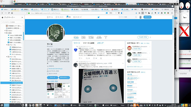
Task: Click the volume icon in system tray
Action: coord(162,105)
